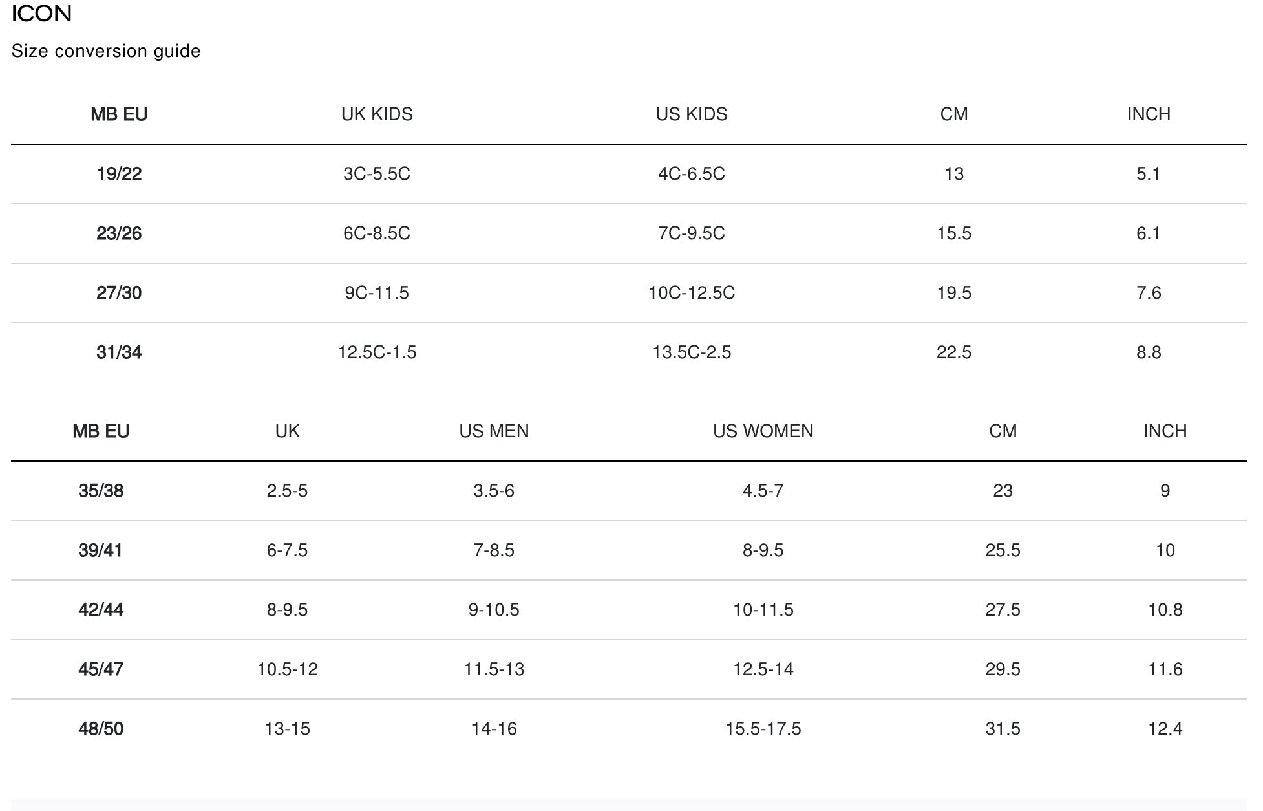Click the ICON heading at the top
This screenshot has height=811, width=1263.
[x=41, y=14]
